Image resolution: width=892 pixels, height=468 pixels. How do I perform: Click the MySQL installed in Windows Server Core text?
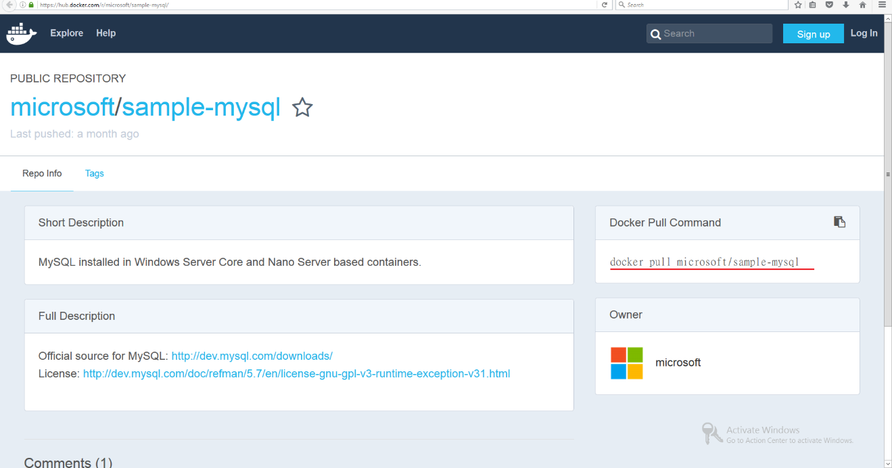[x=230, y=262]
